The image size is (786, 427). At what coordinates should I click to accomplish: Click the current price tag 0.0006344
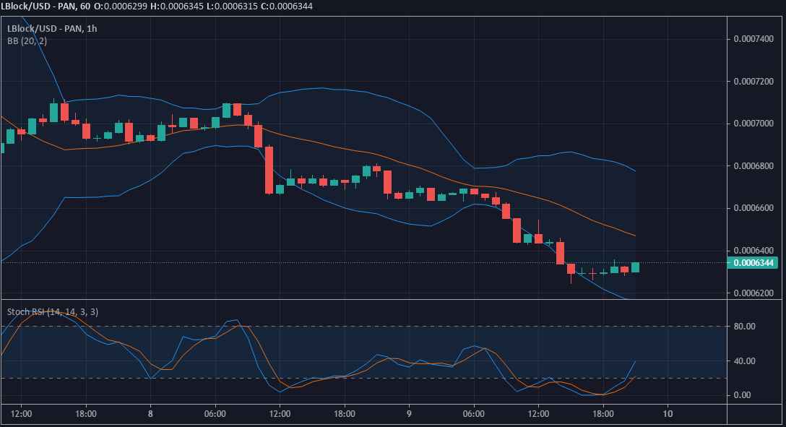pyautogui.click(x=753, y=262)
